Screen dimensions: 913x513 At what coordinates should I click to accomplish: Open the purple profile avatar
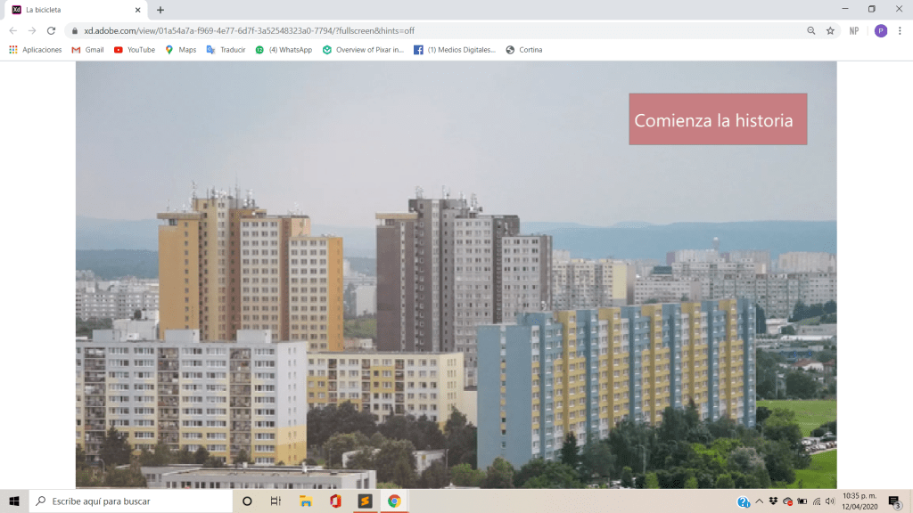pyautogui.click(x=880, y=30)
